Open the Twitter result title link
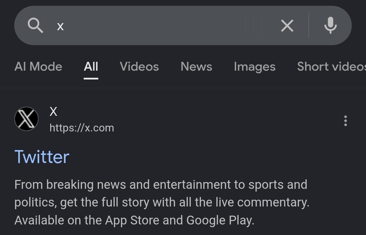366x235 pixels. click(x=42, y=157)
